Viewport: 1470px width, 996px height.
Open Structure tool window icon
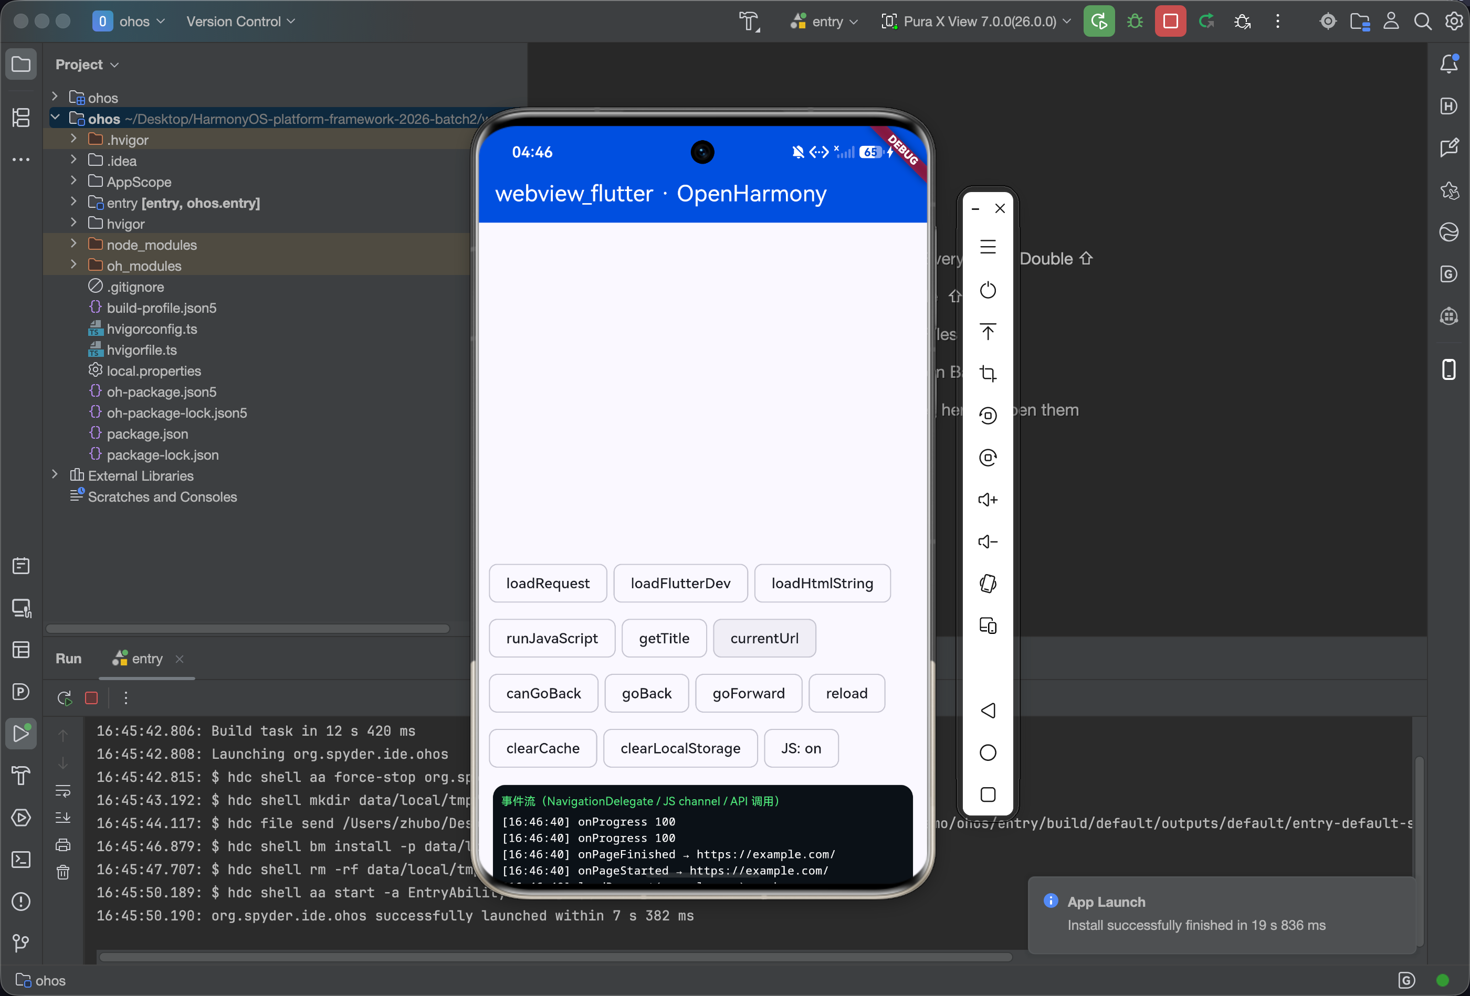(21, 117)
